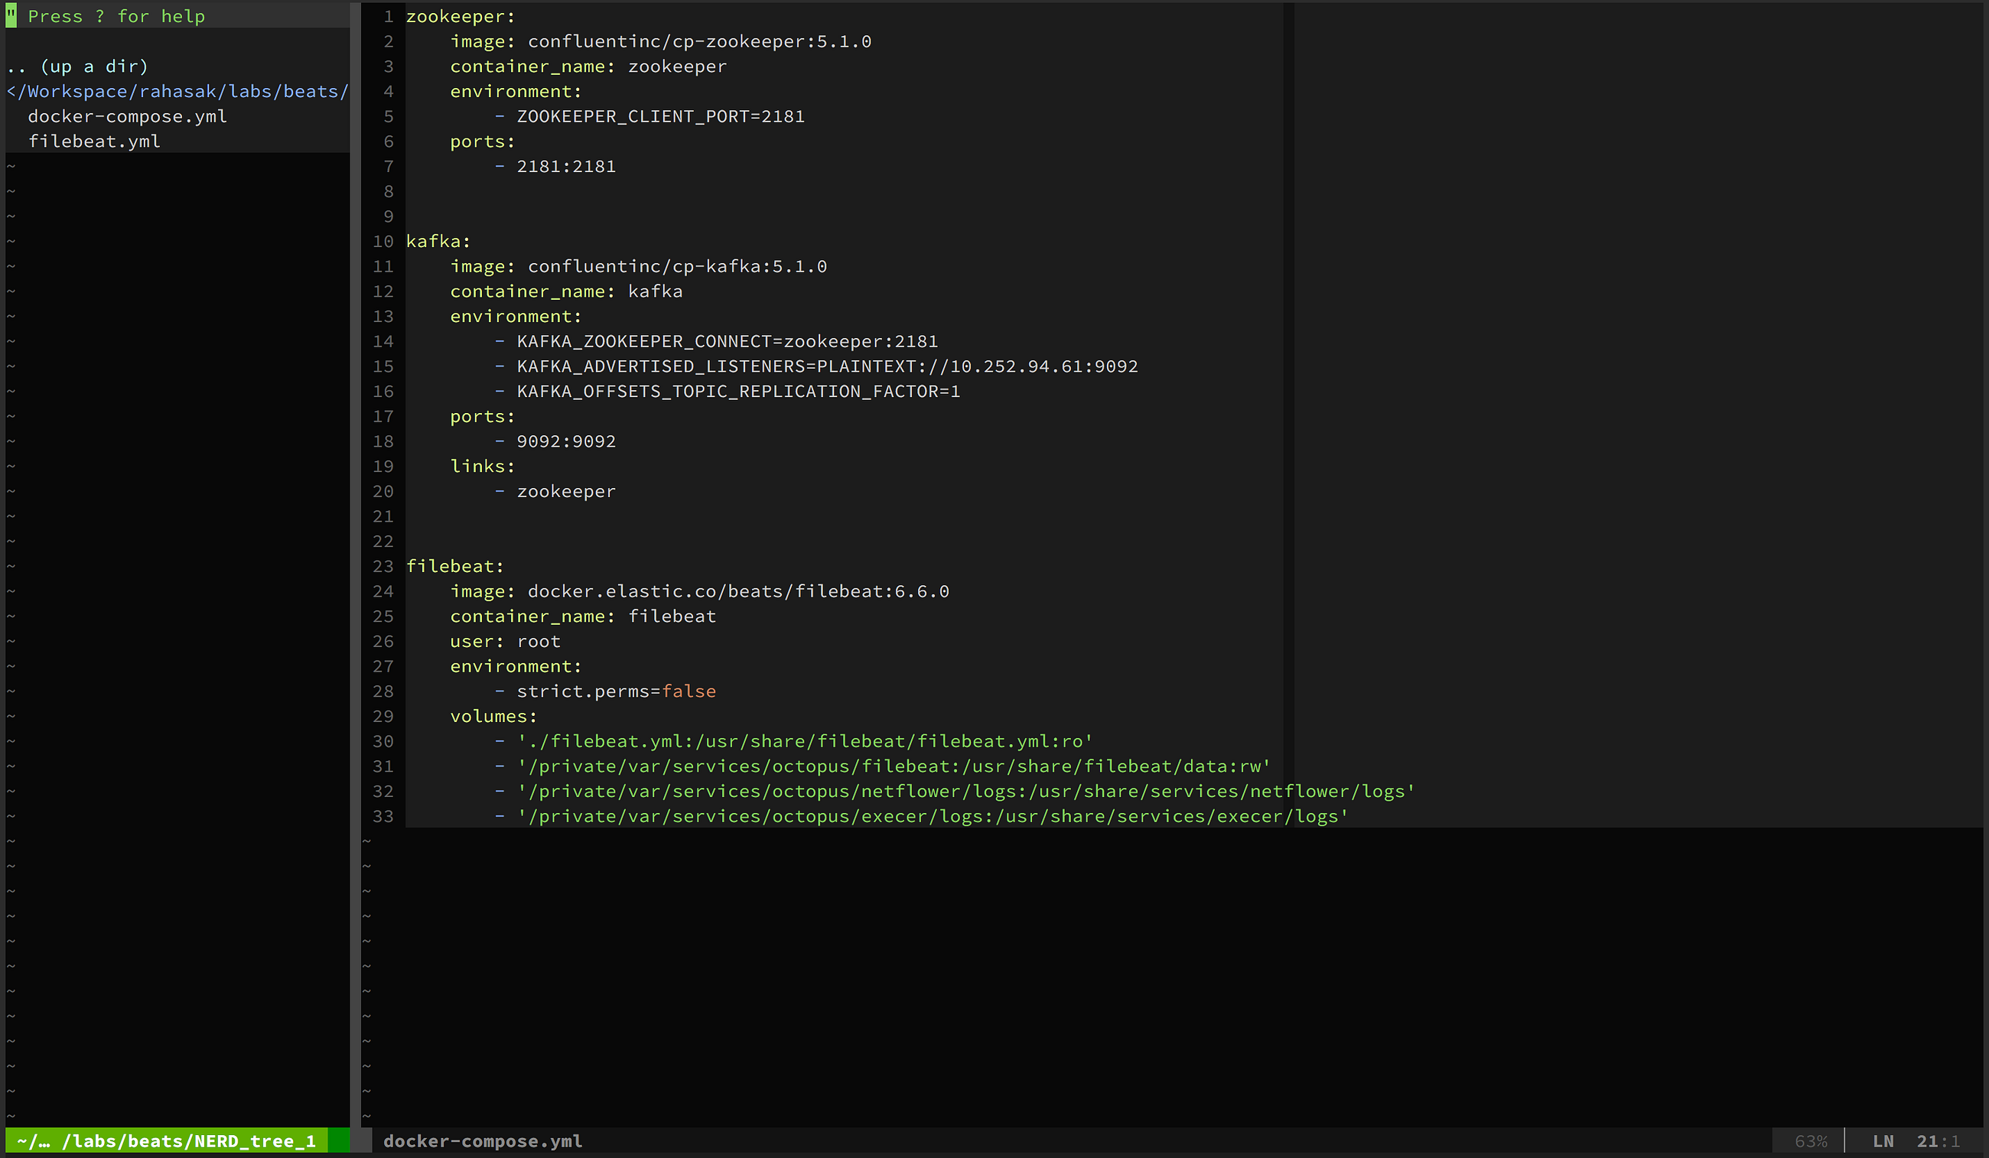Image resolution: width=1989 pixels, height=1158 pixels.
Task: Click the confluentinc/cp-zookeeper:5.1.0 image value
Action: pyautogui.click(x=698, y=41)
